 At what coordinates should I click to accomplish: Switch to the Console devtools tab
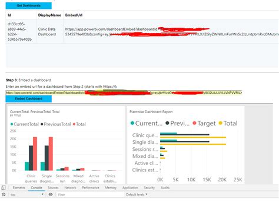[x=36, y=188]
